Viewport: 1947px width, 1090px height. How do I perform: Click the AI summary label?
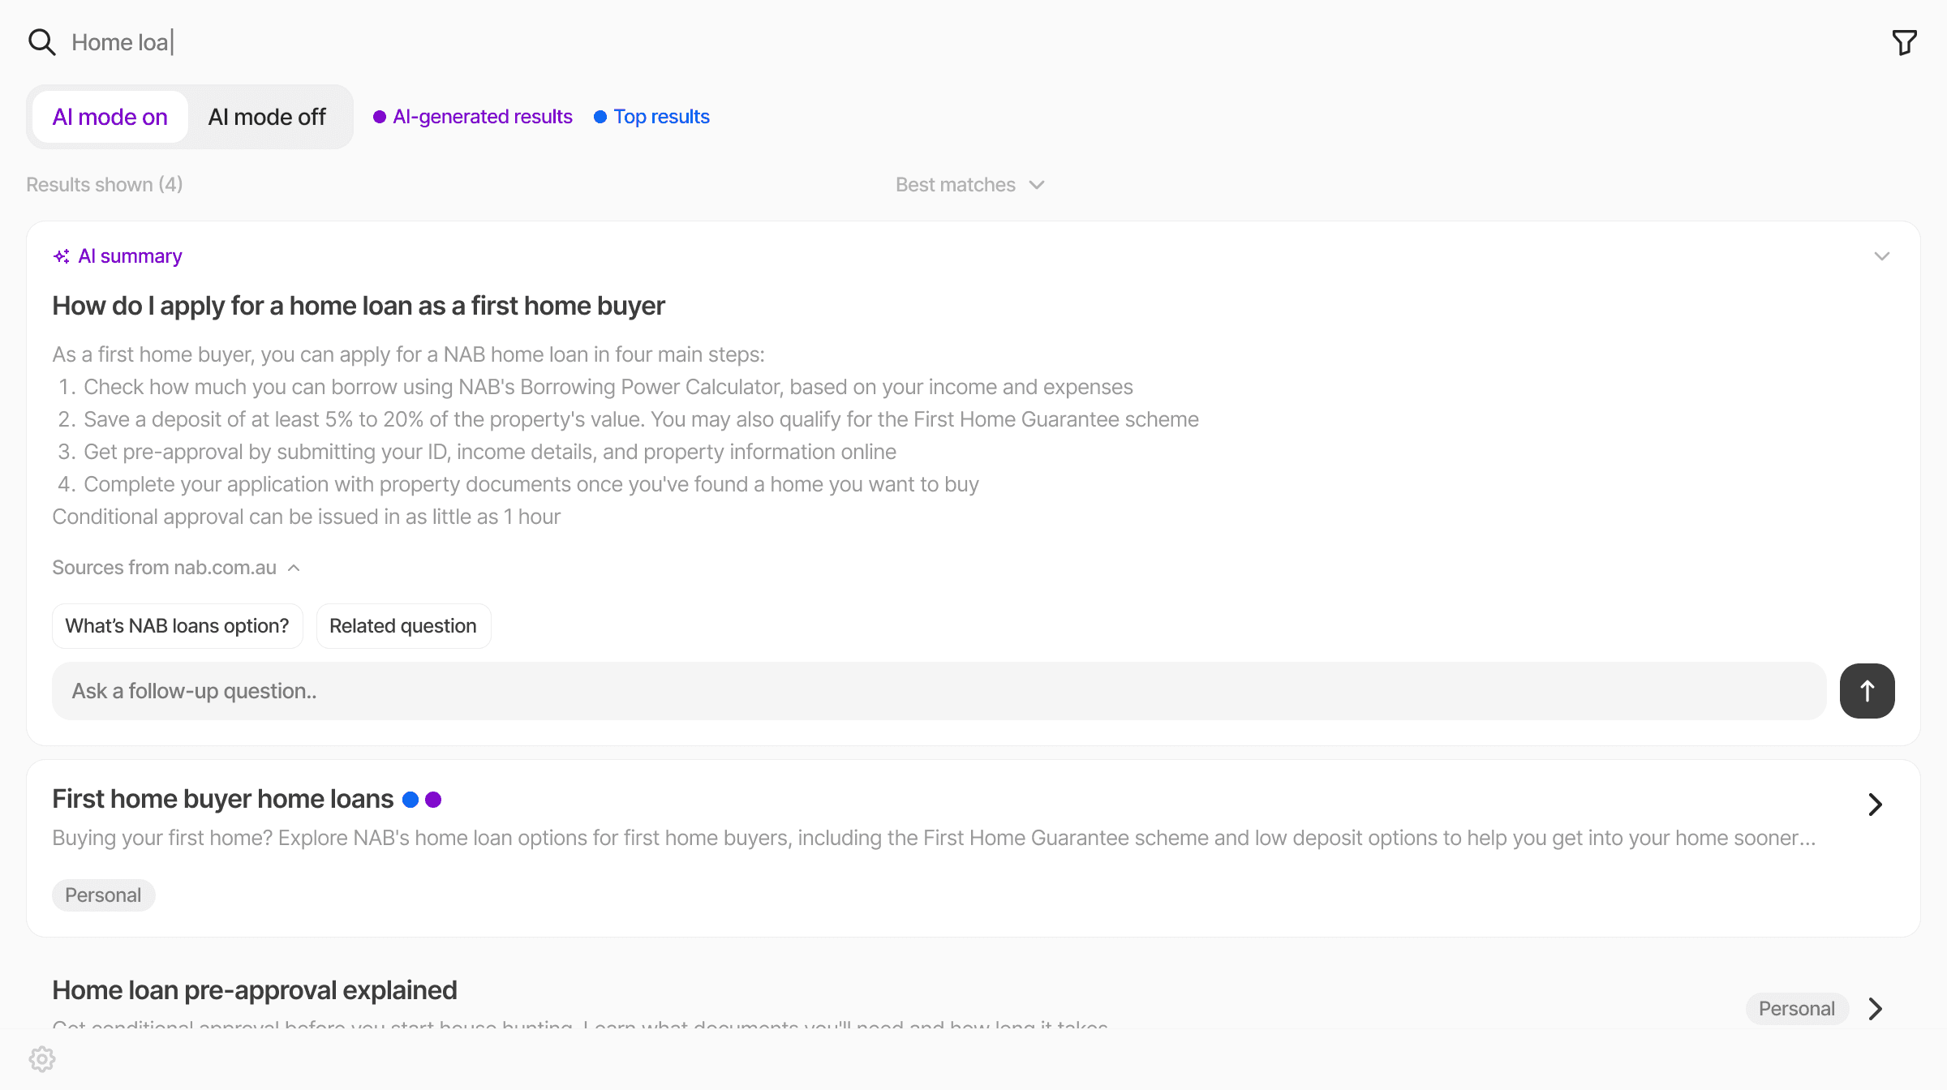130,256
